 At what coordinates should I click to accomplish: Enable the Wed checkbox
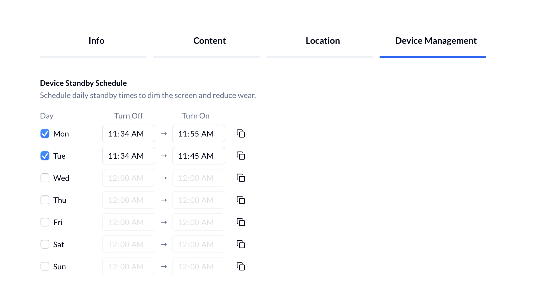tap(45, 178)
